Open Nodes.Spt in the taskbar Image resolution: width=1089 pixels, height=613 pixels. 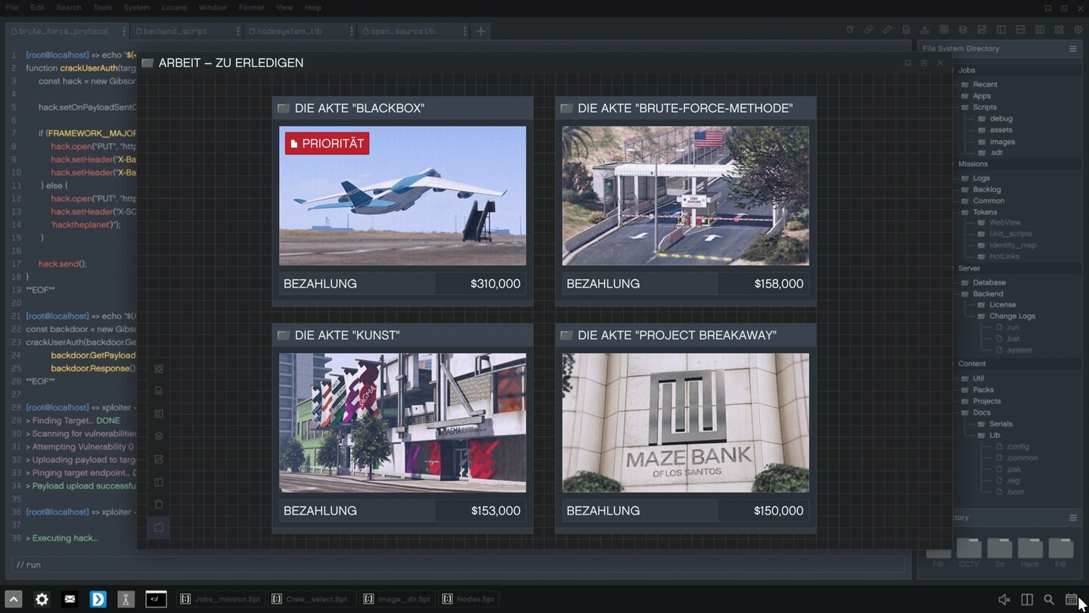(470, 599)
